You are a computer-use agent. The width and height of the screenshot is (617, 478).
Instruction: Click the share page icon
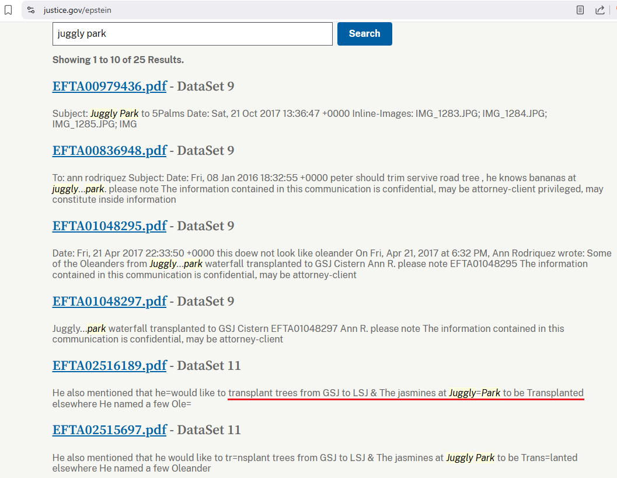(x=599, y=10)
